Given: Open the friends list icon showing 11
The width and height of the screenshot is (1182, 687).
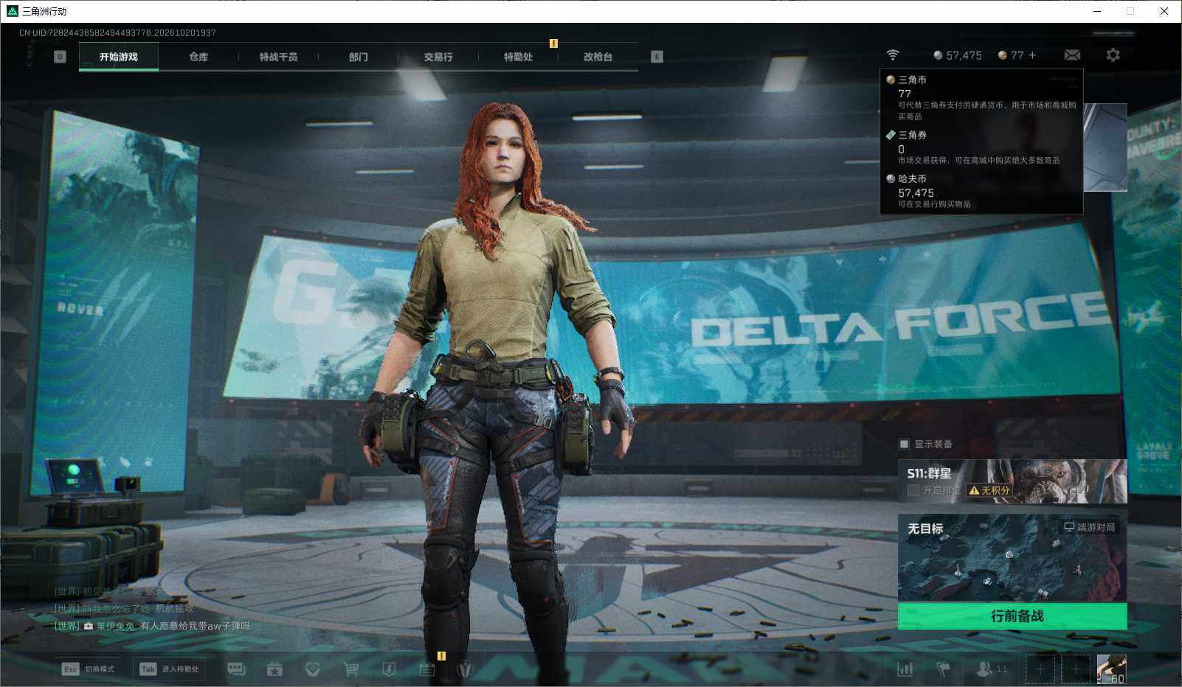Looking at the screenshot, I should pos(991,669).
